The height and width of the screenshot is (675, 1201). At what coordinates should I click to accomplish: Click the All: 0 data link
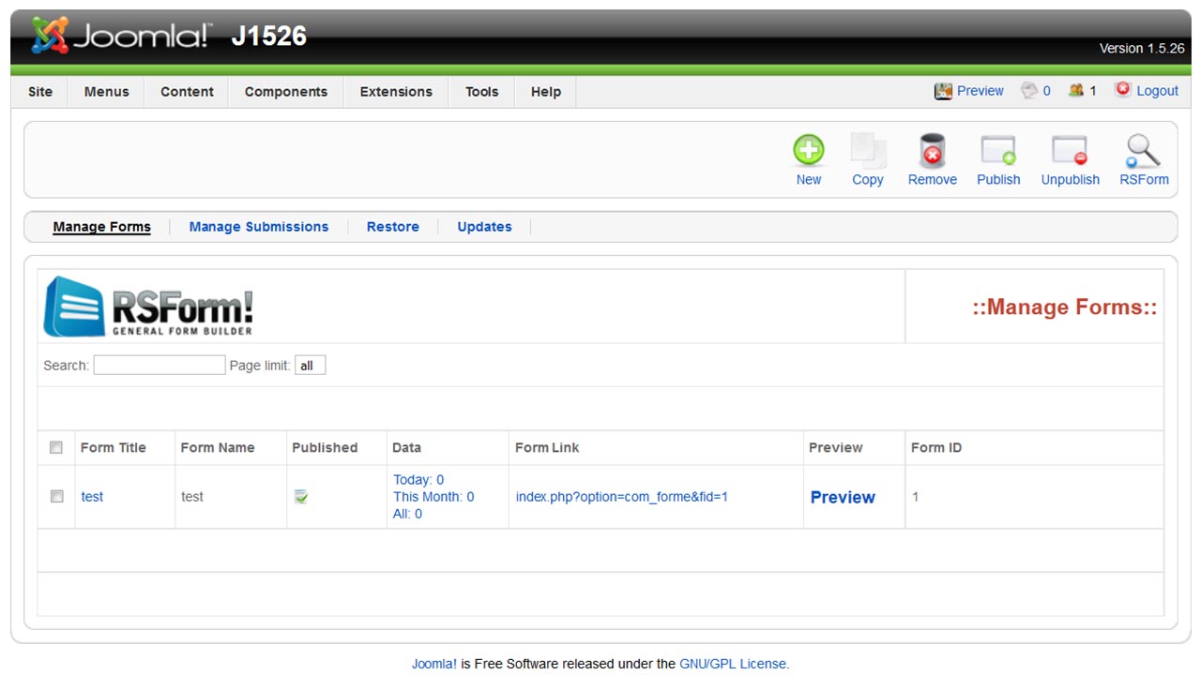(407, 514)
